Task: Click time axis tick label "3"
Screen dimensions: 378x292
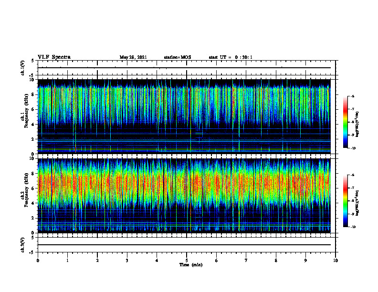Action: pos(127,261)
